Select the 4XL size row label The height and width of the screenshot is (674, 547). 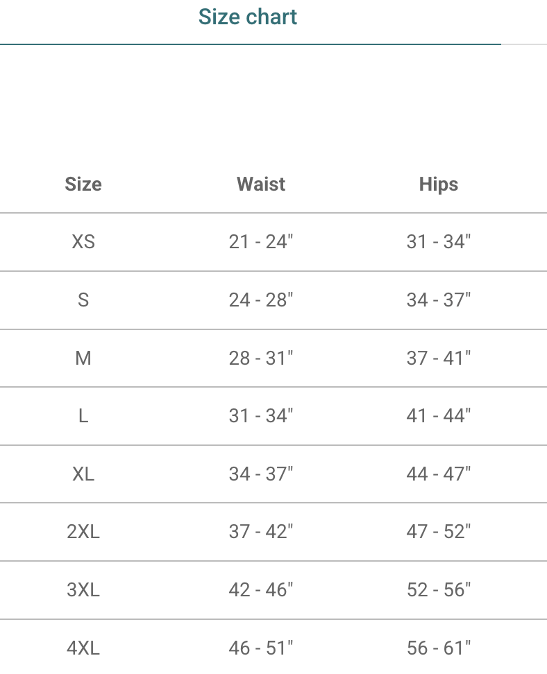pos(83,648)
